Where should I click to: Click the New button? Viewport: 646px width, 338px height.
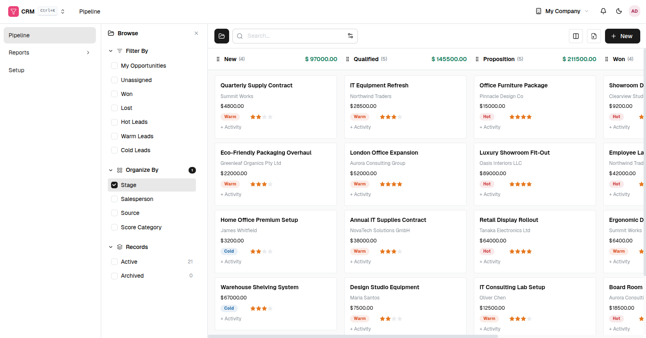622,36
